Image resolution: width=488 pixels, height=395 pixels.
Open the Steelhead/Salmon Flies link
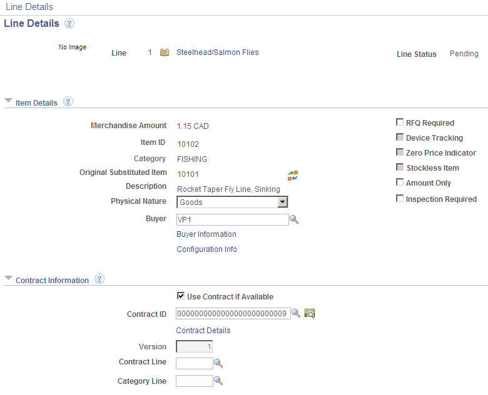click(218, 52)
